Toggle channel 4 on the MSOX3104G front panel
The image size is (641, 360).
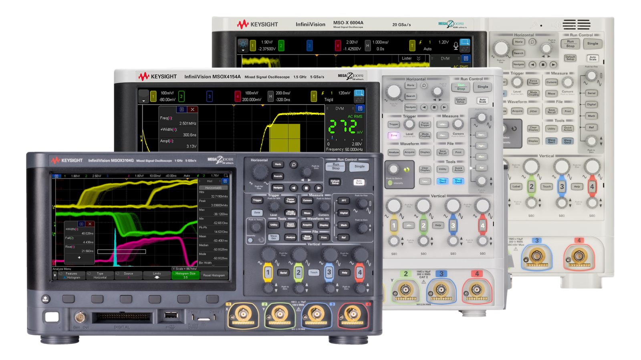[x=359, y=273]
